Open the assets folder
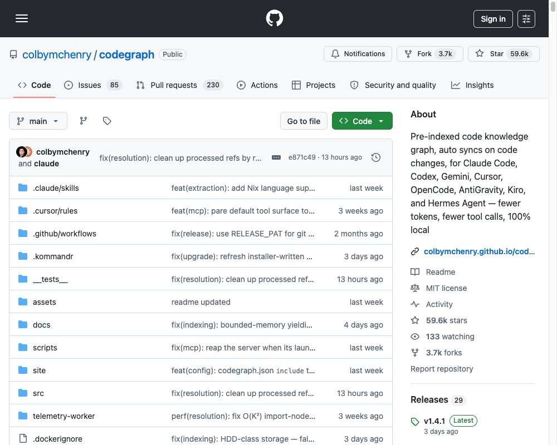This screenshot has height=445, width=557. (45, 302)
